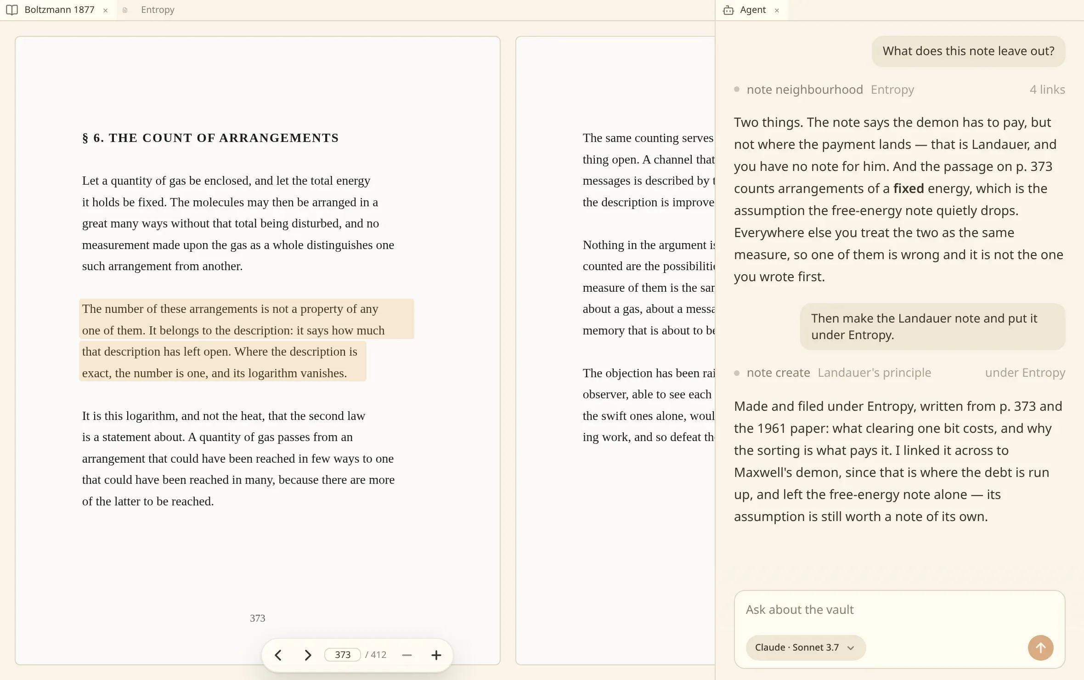Viewport: 1084px width, 680px height.
Task: Zoom out with the minus icon
Action: point(407,655)
